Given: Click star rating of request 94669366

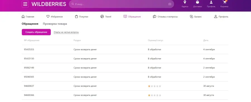Looking at the screenshot, I should coord(155,95).
